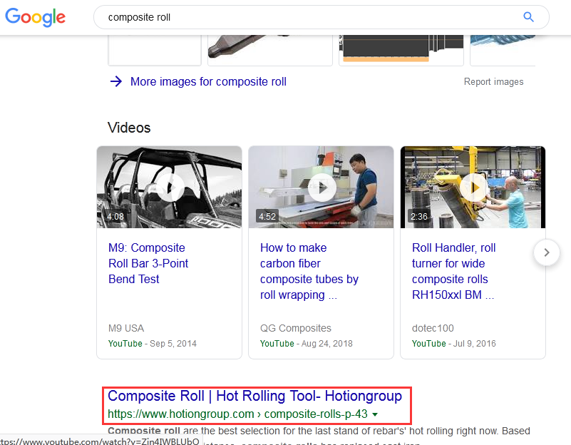Click the 4:08 duration badge
This screenshot has height=445, width=571.
(x=115, y=217)
